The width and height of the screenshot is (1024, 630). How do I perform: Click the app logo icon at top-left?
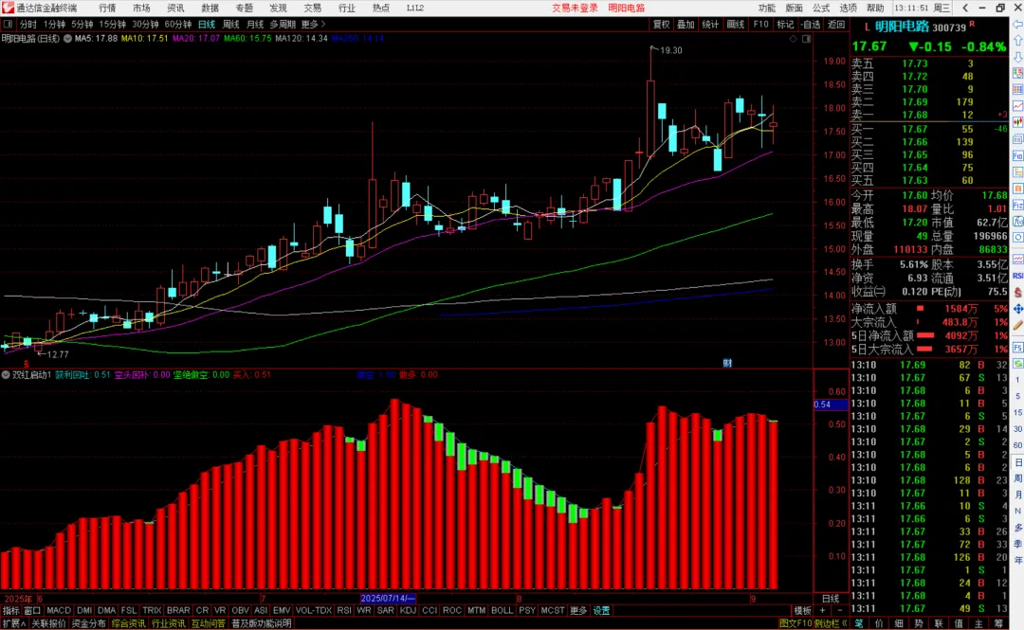(8, 8)
